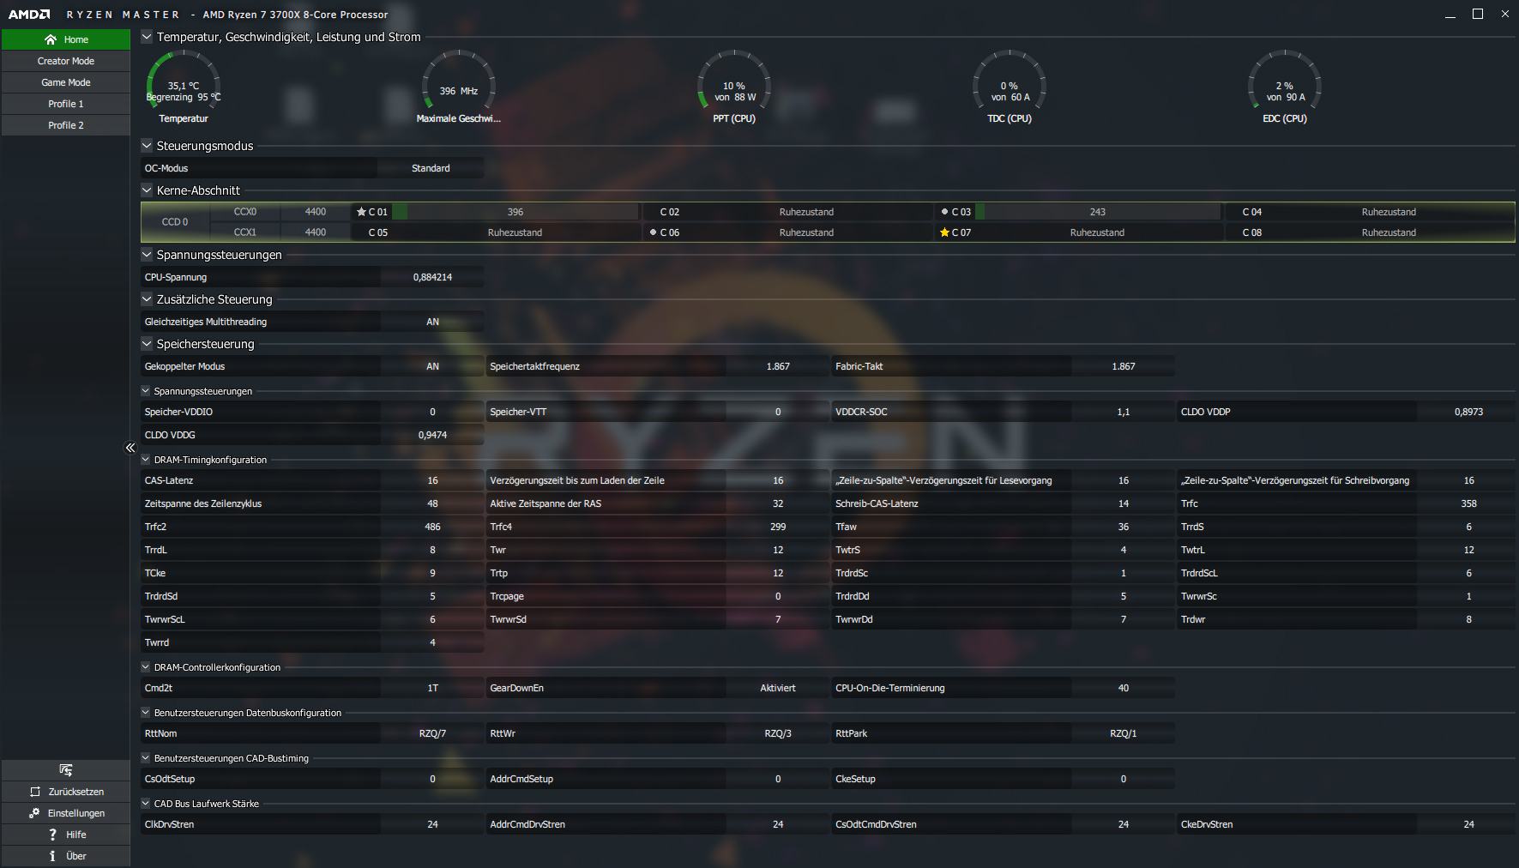Click VDDCR-SOC value 1,1

(1124, 412)
